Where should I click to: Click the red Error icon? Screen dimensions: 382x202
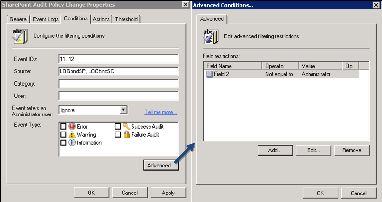click(72, 126)
